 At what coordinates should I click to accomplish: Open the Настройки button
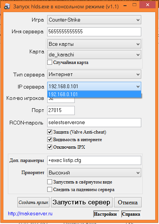[x=106, y=214]
